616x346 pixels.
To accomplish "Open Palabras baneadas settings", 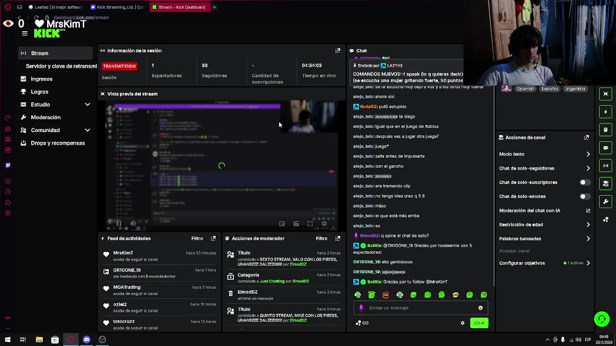I will coord(544,239).
